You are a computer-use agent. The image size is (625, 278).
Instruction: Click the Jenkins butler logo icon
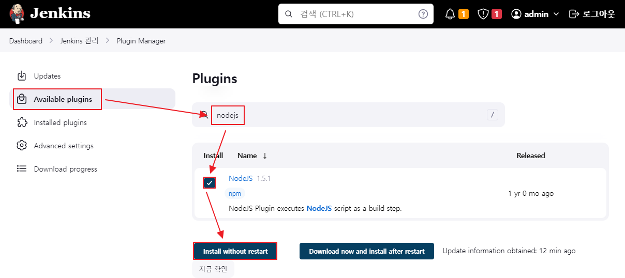[17, 14]
